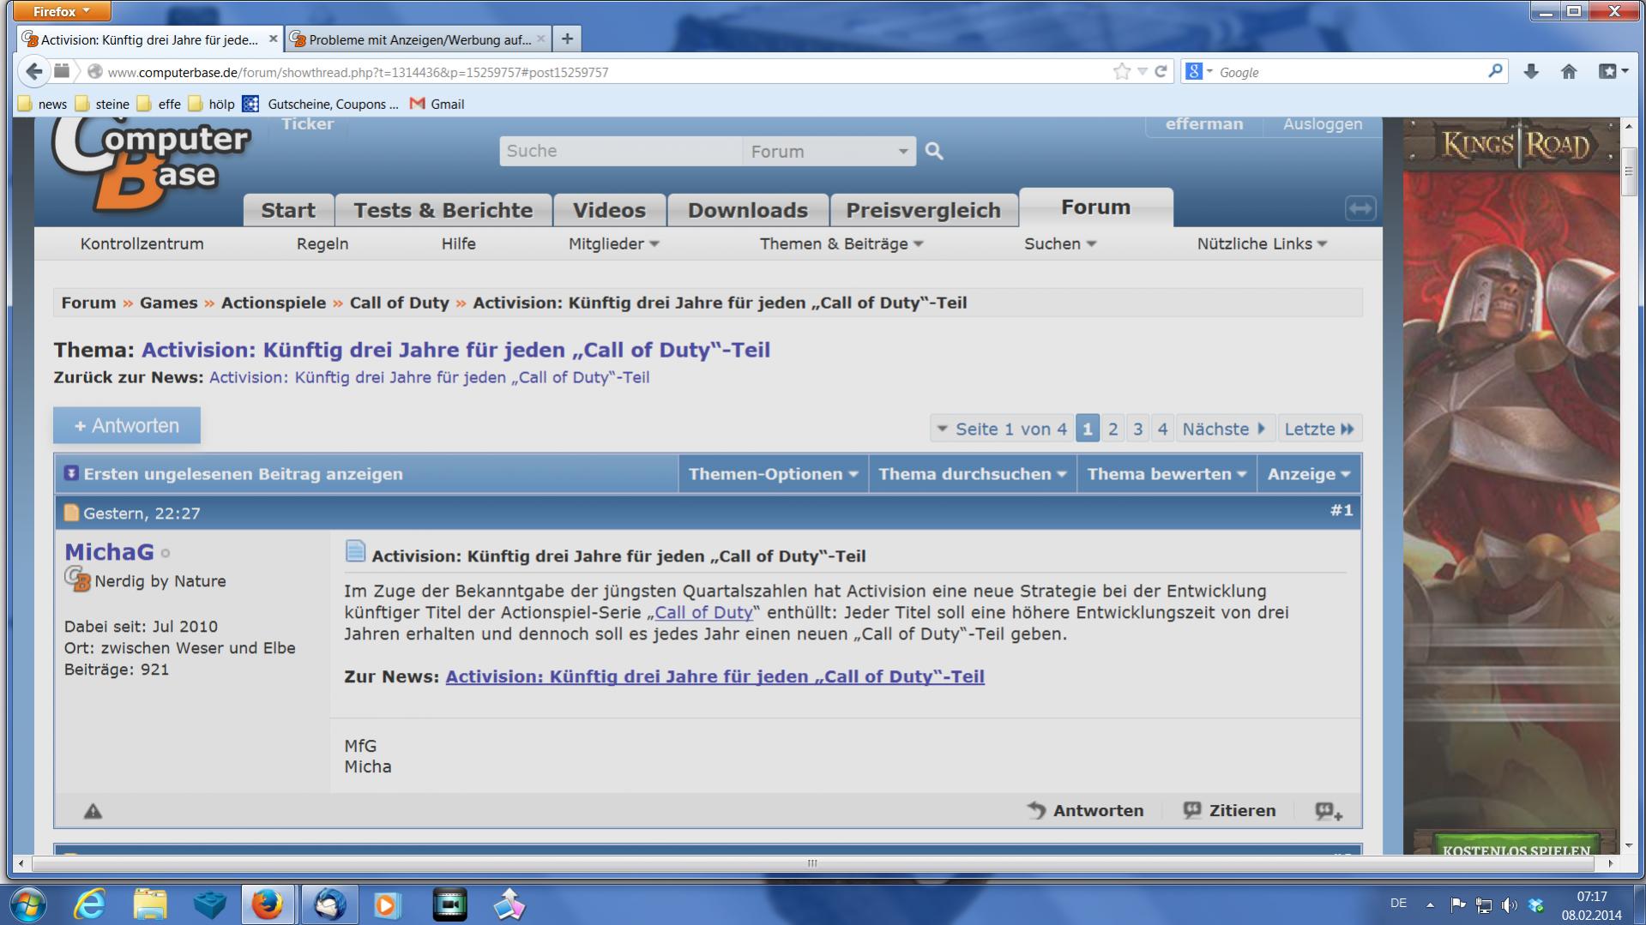Open the media player taskbar icon
This screenshot has width=1646, height=925.
point(387,904)
